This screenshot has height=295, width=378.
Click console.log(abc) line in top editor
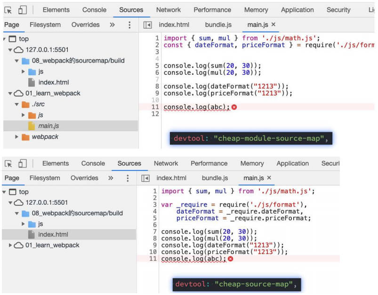(x=196, y=107)
